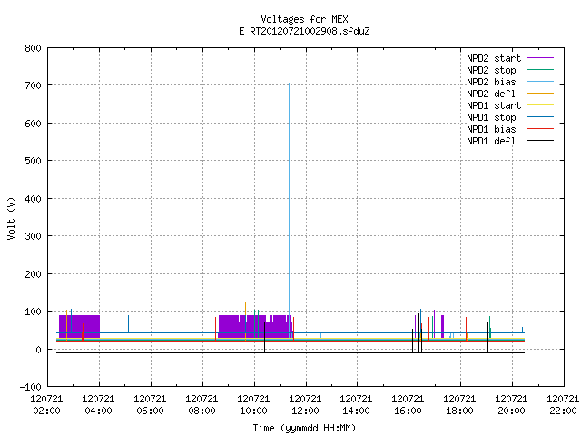Click the purple NPD2 start block near 04:00

click(79, 326)
